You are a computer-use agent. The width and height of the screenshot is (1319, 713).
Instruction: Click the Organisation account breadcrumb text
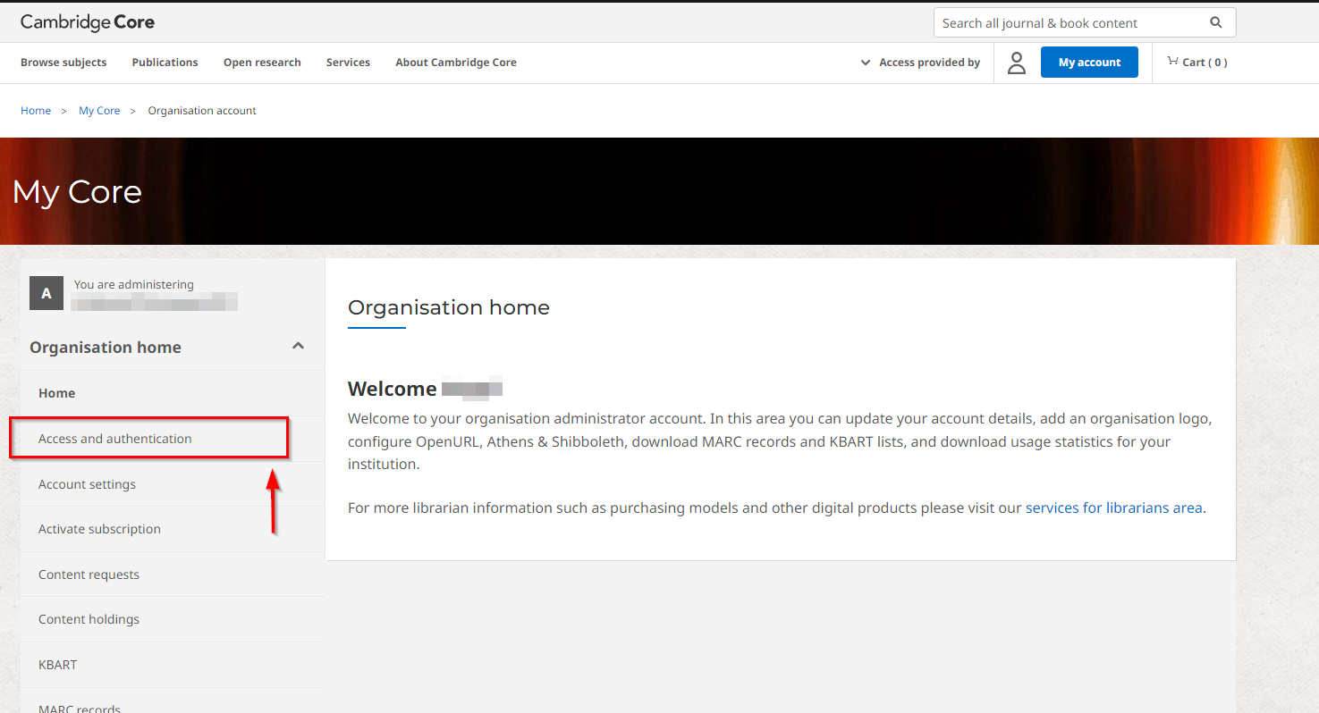pos(202,111)
